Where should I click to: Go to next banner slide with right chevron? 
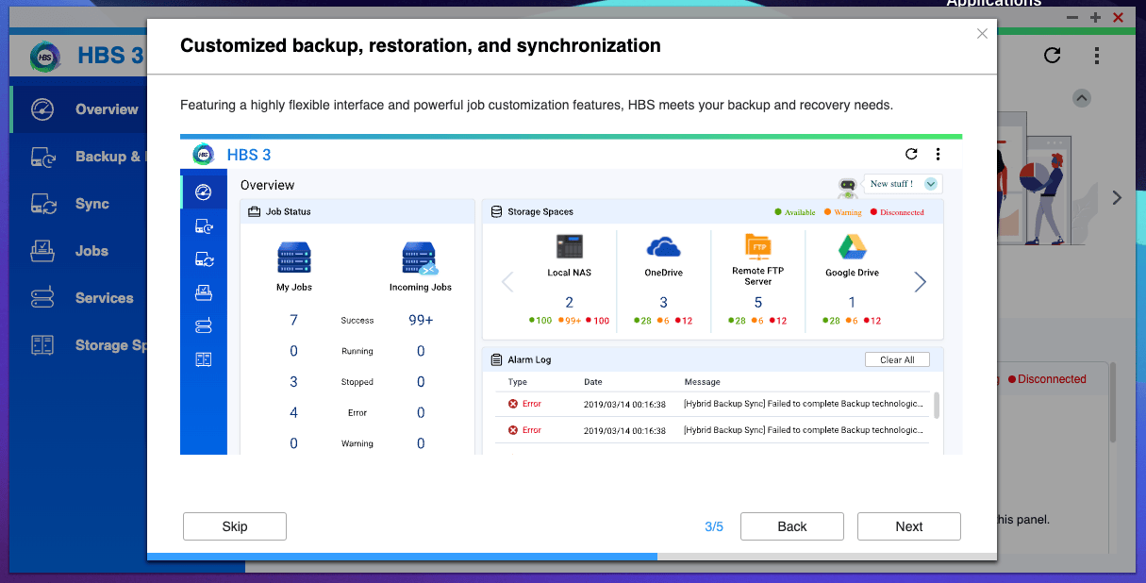tap(1117, 198)
